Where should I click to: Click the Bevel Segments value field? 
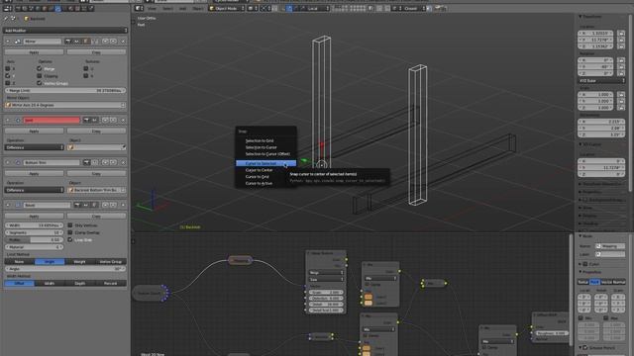(34, 232)
